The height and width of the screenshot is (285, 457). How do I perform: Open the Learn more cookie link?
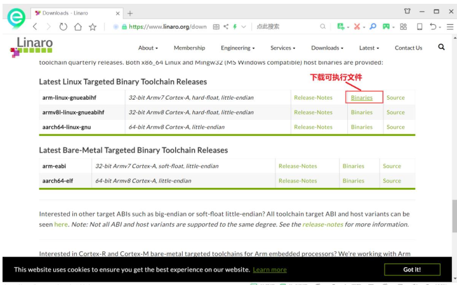click(x=270, y=270)
